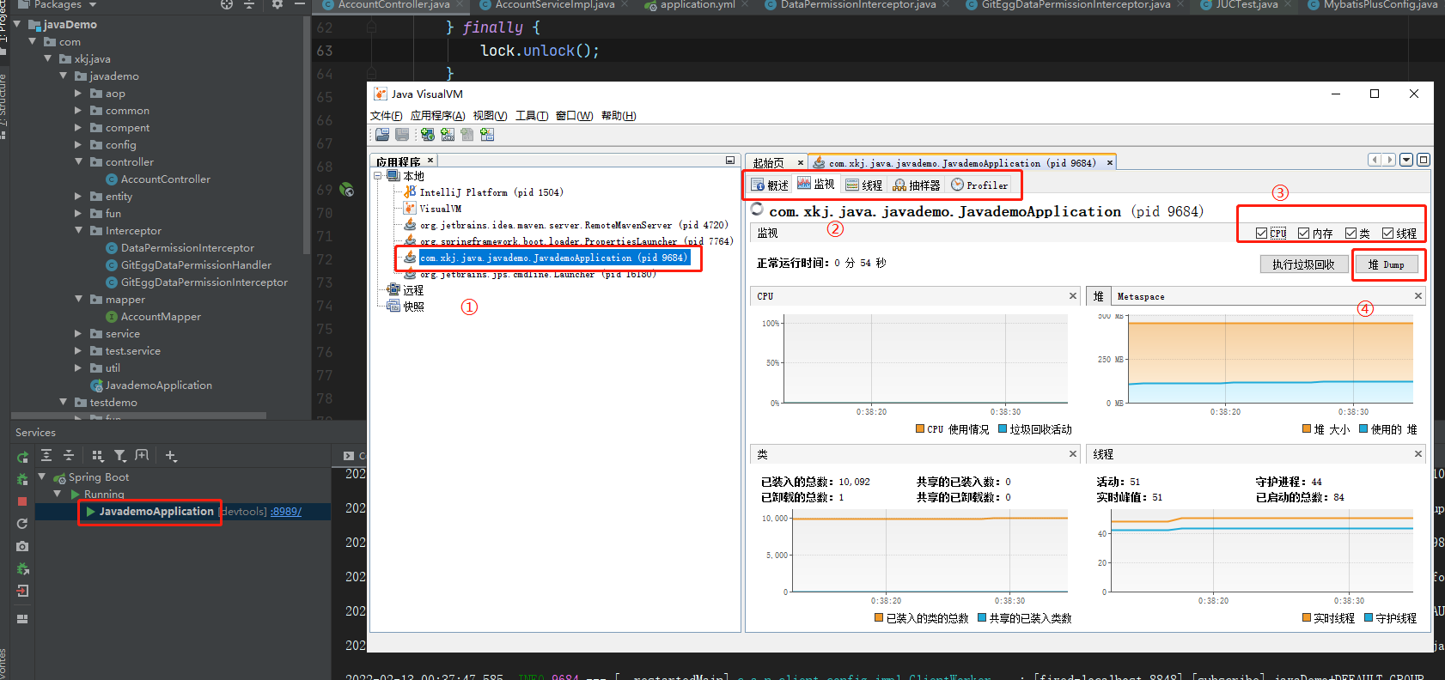Click the camera icon in Services panel
The image size is (1445, 680).
click(x=22, y=546)
